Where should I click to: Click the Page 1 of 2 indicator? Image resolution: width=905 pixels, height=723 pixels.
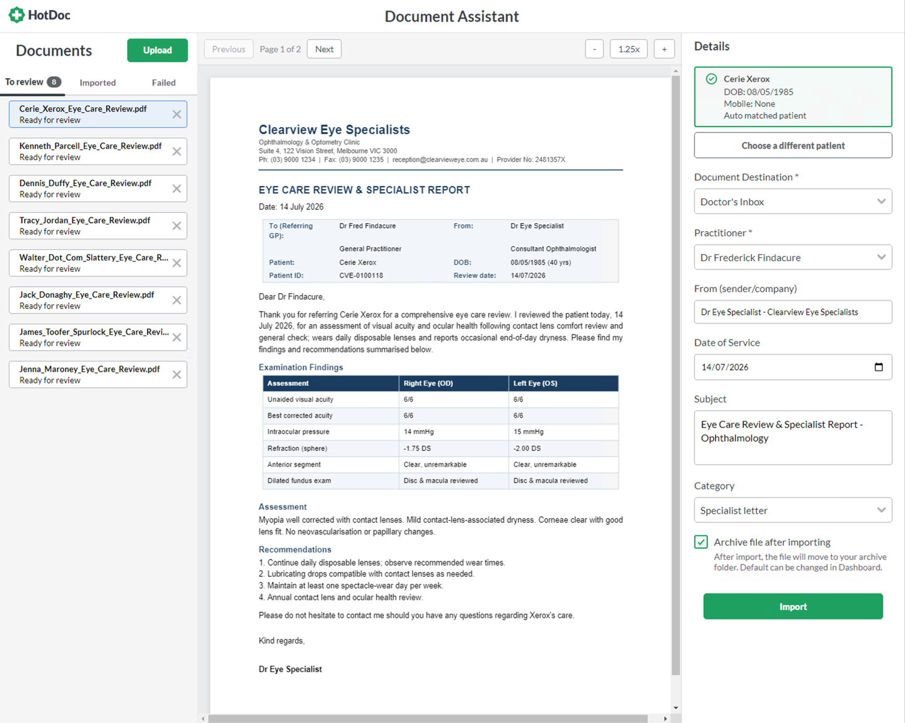pos(280,49)
